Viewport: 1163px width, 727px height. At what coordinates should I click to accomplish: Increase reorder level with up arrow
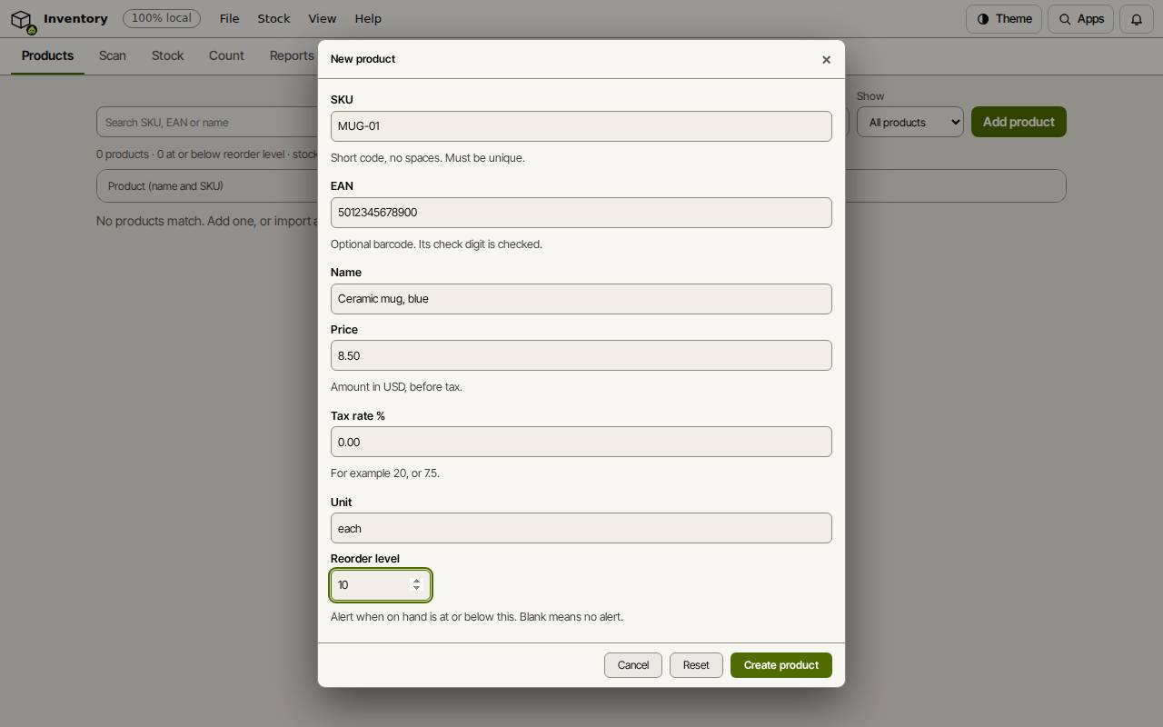click(417, 581)
